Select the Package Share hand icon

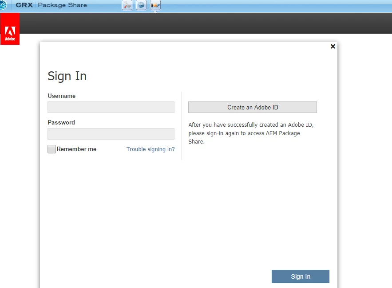coord(155,5)
